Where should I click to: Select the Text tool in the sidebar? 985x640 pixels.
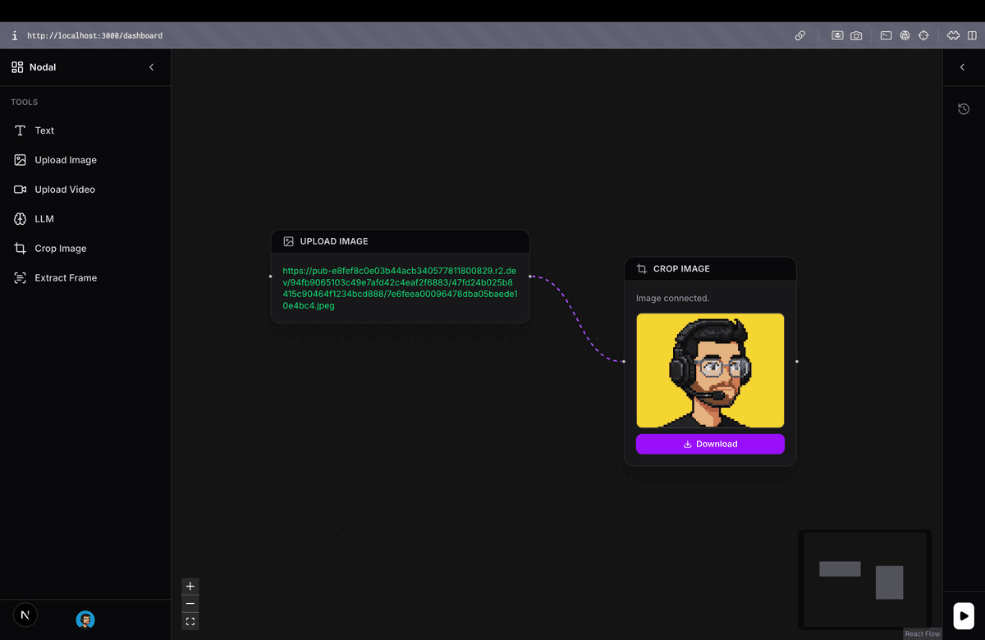click(43, 130)
